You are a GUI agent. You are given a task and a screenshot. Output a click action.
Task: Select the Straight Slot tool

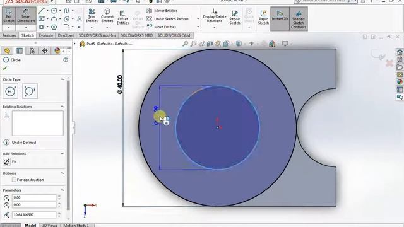click(x=41, y=26)
